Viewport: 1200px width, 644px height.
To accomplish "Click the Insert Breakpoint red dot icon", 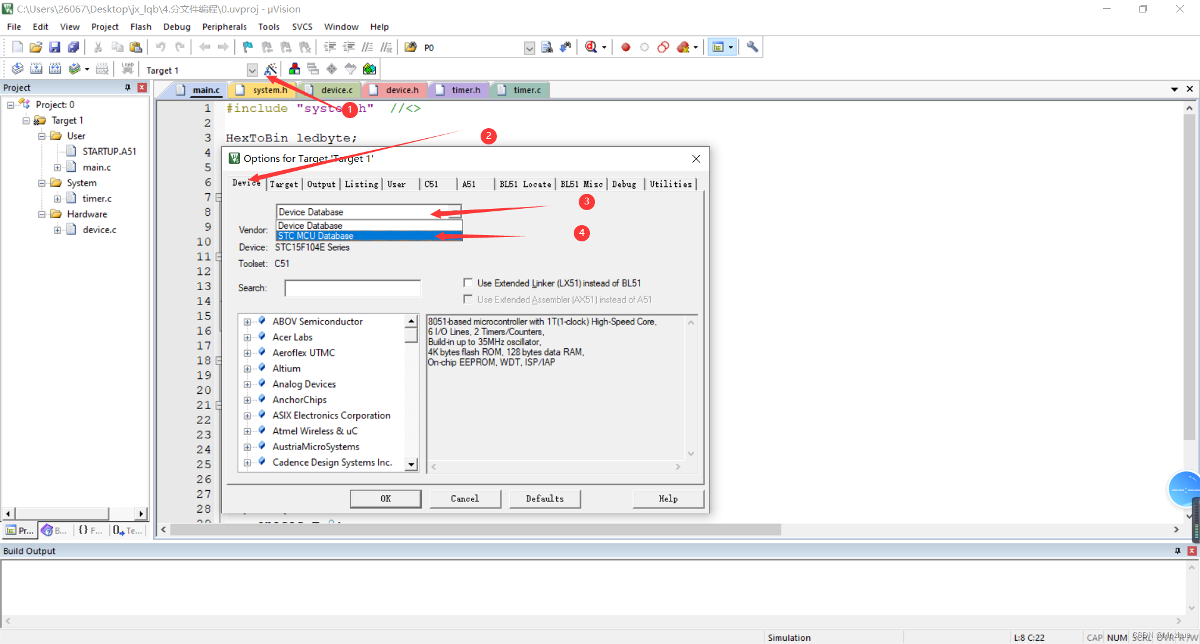I will coord(626,47).
